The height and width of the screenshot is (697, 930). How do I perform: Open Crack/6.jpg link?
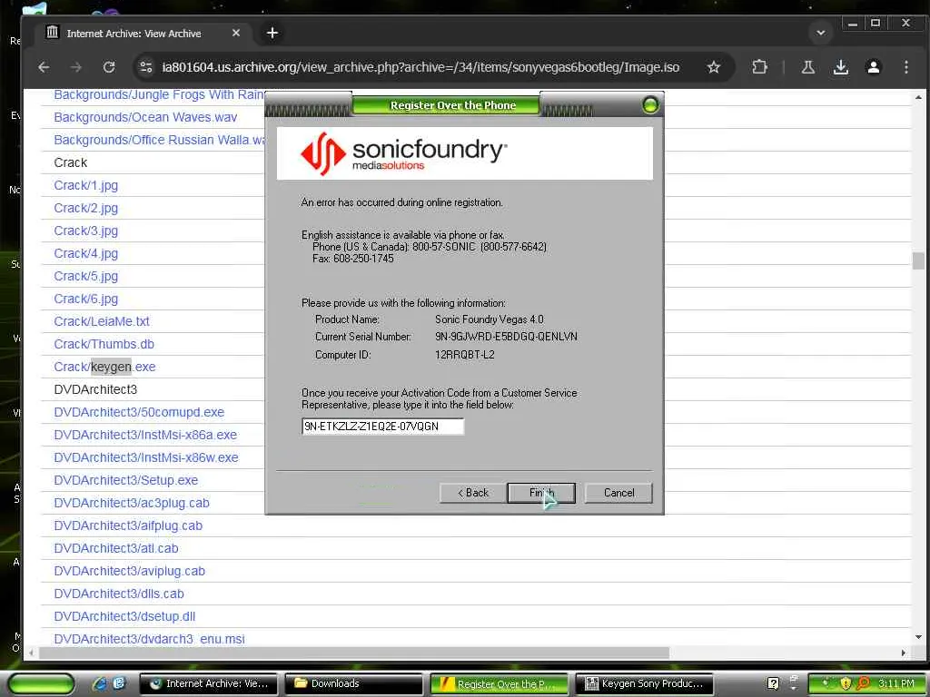pos(86,299)
